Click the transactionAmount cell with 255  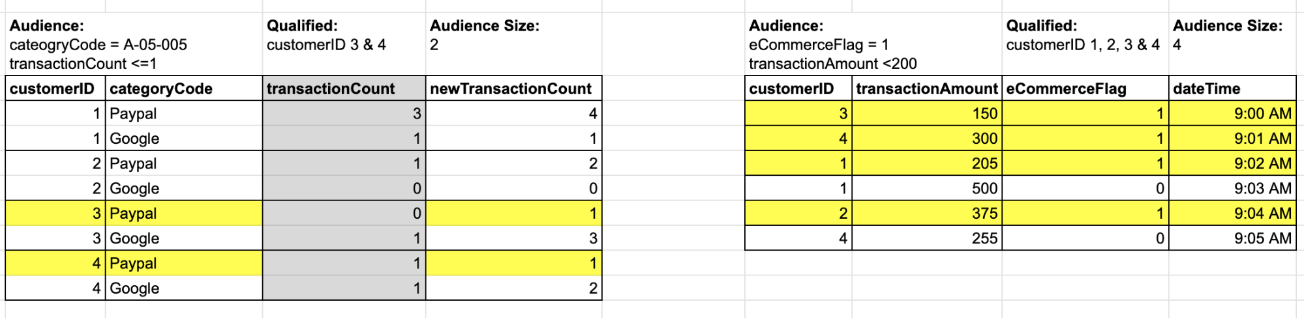coord(926,238)
